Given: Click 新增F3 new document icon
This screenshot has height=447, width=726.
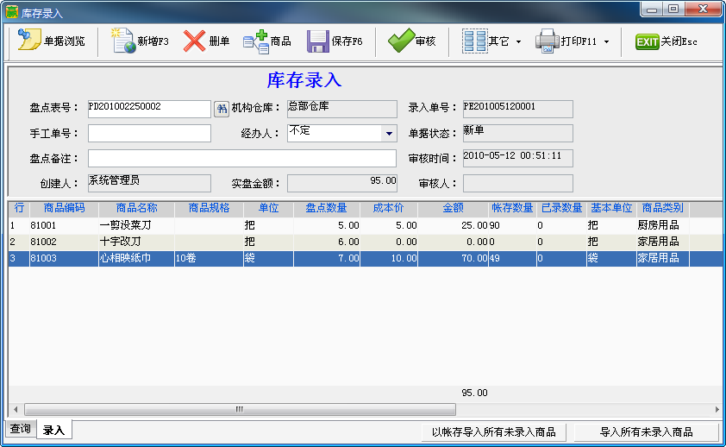Looking at the screenshot, I should coord(125,41).
